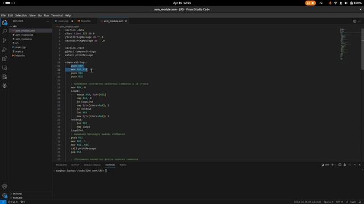The image size is (364, 204).
Task: Open asm_module.o in Explorer
Action: 24,39
